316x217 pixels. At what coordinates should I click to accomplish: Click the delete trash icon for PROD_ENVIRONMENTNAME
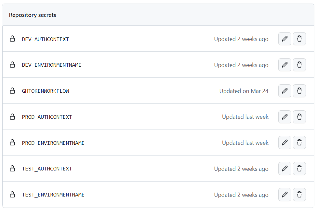click(299, 142)
